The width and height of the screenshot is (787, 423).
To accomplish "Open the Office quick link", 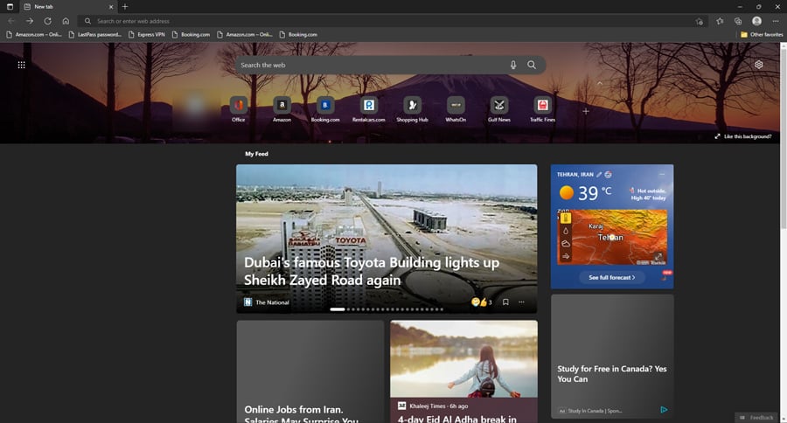I will 239,109.
